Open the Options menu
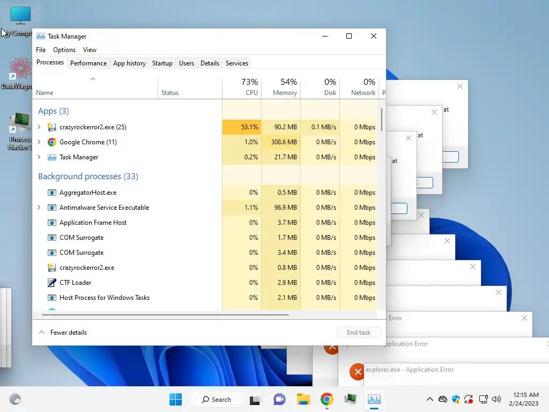Screen dimensions: 549x412 (x=64, y=50)
